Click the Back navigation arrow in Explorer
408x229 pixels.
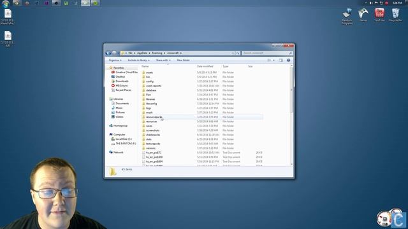(108, 53)
